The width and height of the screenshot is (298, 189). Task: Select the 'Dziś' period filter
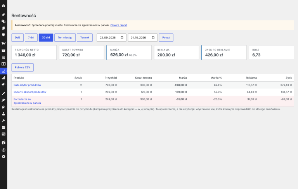pyautogui.click(x=17, y=38)
